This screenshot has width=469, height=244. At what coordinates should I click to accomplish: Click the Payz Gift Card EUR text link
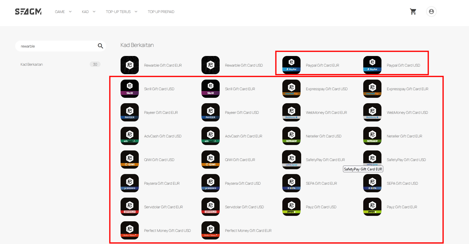402,207
